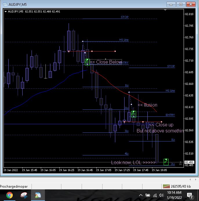The width and height of the screenshot is (199, 201).
Task: Click the lower right STOP label
Action: point(171,66)
